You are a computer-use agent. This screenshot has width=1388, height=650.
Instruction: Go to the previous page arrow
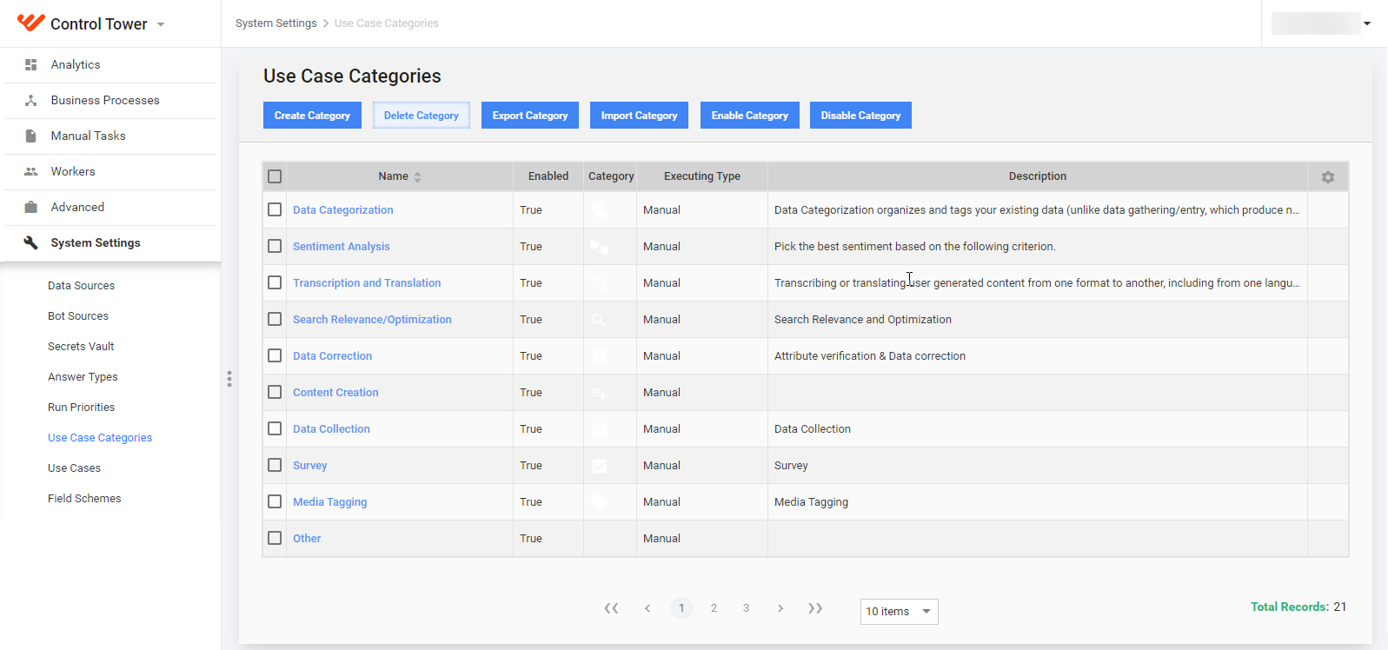click(648, 608)
